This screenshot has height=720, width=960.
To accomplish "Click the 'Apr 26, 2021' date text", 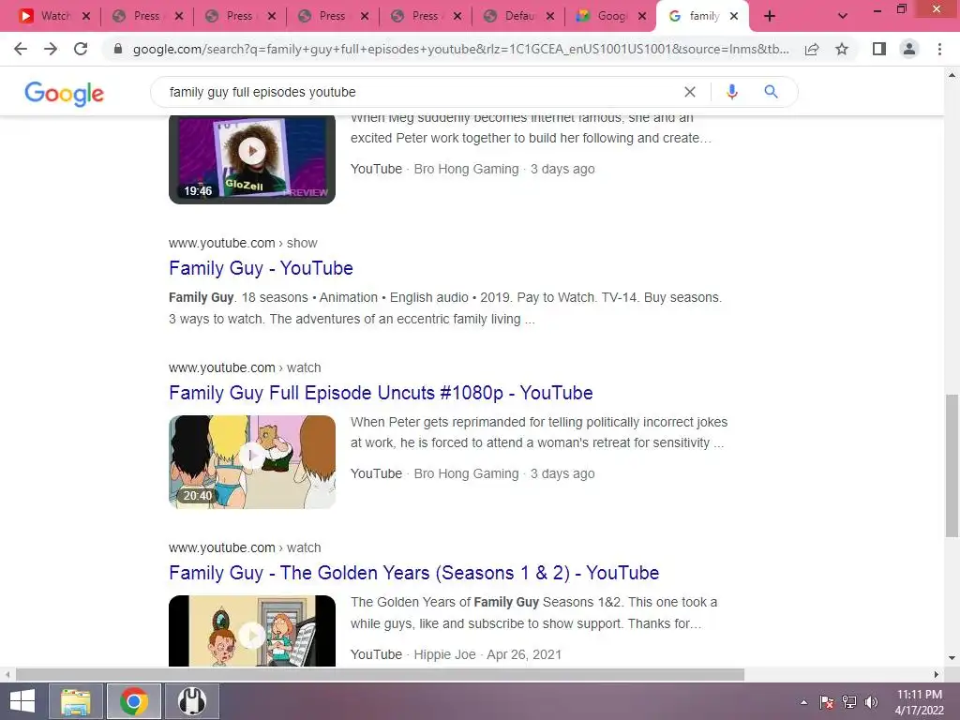I will click(524, 654).
